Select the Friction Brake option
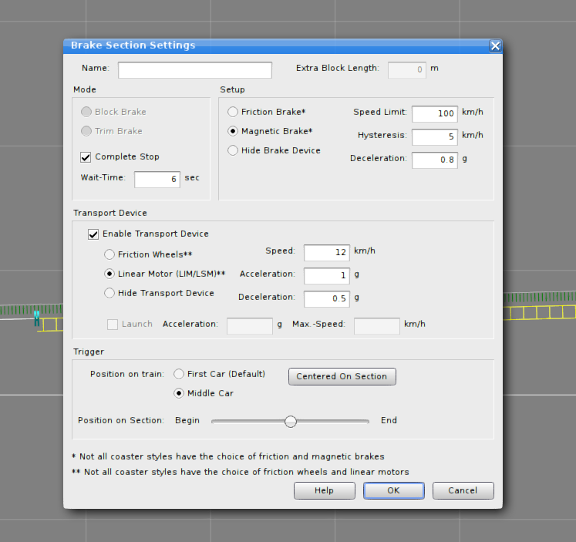The image size is (576, 542). [x=233, y=112]
